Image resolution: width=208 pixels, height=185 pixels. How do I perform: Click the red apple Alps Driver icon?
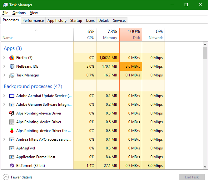pos(12,131)
